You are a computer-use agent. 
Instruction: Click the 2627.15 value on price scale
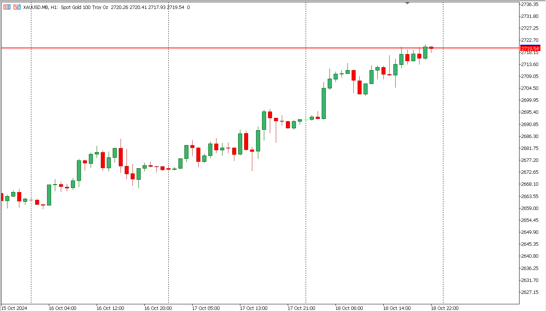click(x=530, y=292)
